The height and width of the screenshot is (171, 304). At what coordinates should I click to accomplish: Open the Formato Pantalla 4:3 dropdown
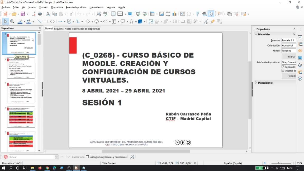289,40
